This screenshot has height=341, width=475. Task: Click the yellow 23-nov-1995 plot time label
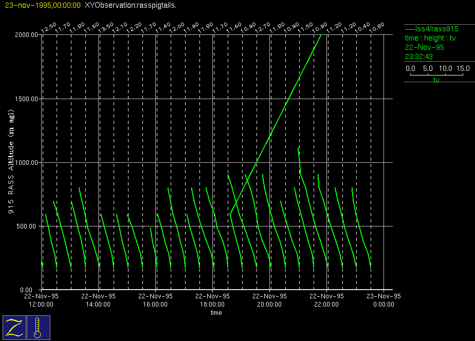tap(42, 5)
